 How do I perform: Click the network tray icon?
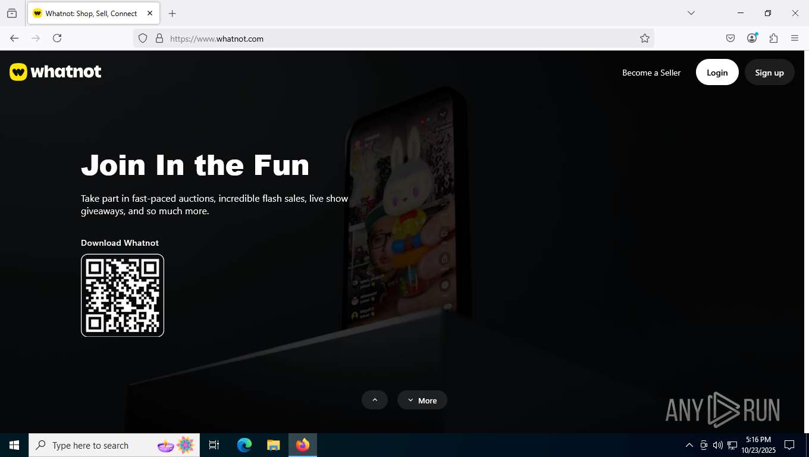click(732, 445)
